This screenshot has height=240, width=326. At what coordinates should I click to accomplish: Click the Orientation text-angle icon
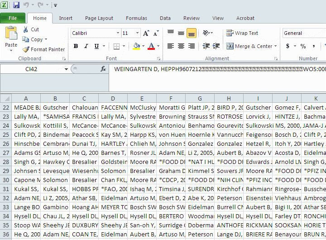point(206,33)
